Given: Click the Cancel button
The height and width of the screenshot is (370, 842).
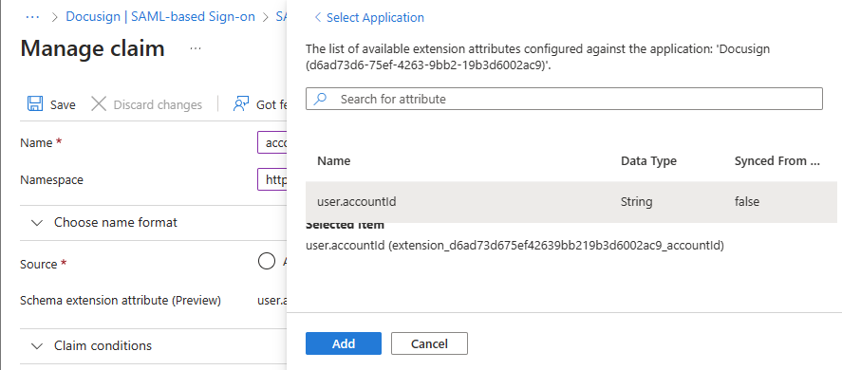Looking at the screenshot, I should (430, 343).
